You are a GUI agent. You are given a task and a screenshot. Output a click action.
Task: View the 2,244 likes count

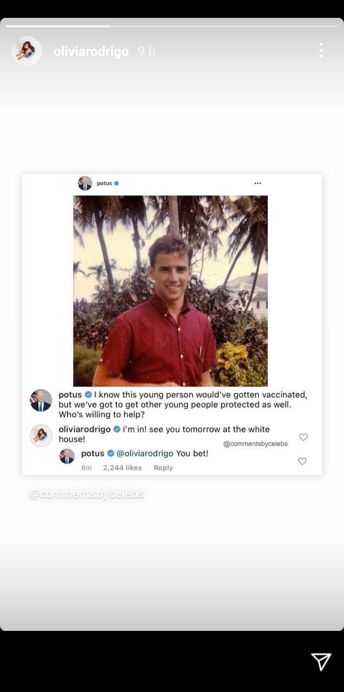(x=122, y=468)
